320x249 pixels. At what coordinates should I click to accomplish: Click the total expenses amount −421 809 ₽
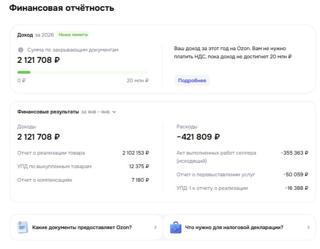tap(198, 136)
